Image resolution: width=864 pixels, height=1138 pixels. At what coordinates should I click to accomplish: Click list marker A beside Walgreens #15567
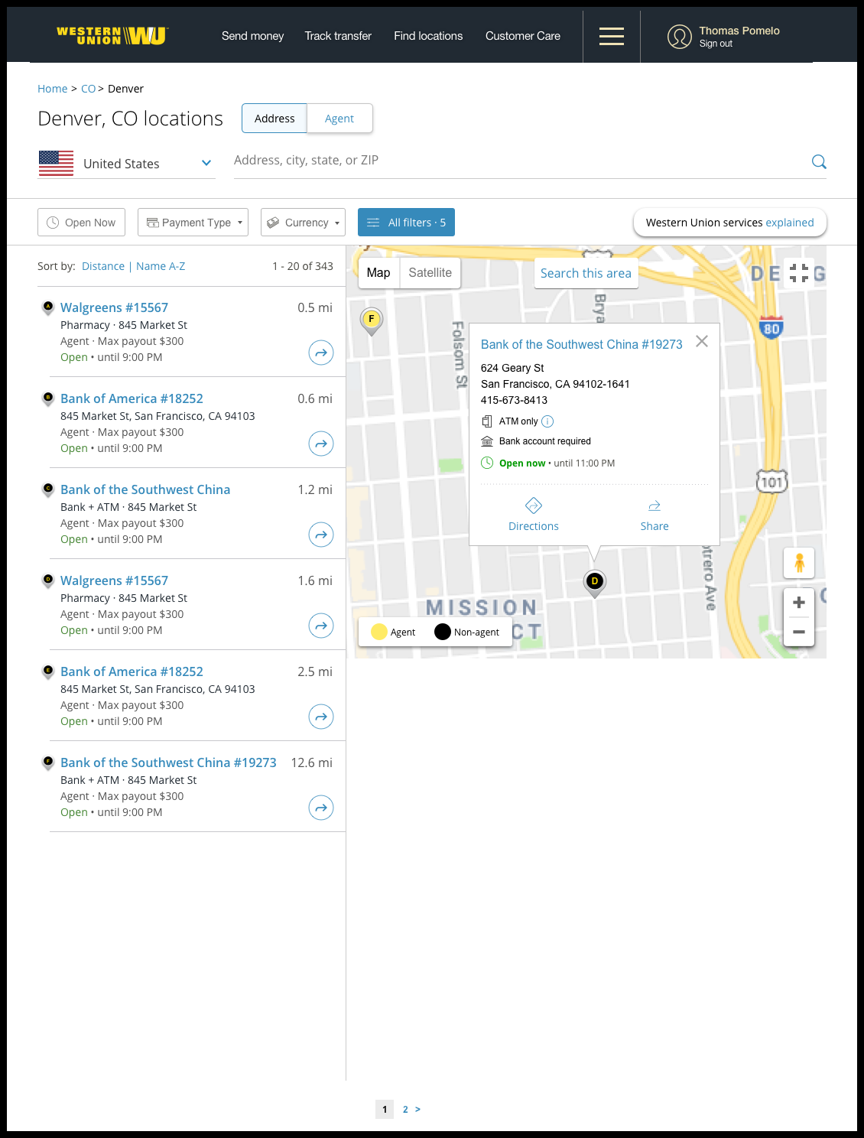pyautogui.click(x=48, y=307)
